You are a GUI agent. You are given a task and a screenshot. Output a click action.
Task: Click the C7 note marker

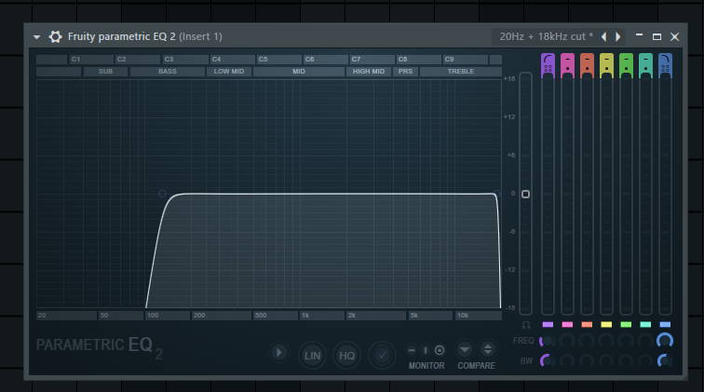click(372, 60)
